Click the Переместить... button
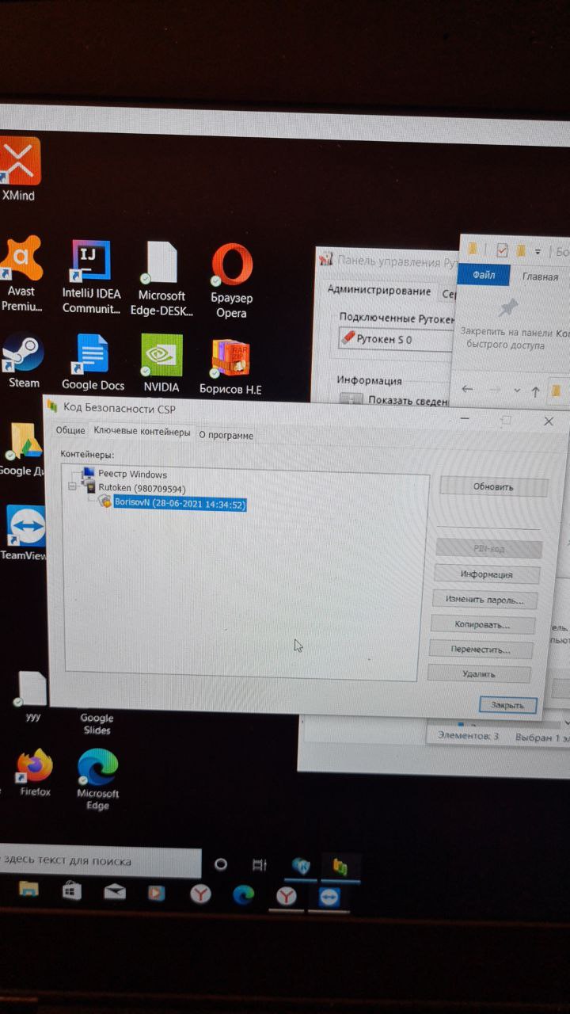Image resolution: width=570 pixels, height=1014 pixels. point(481,650)
